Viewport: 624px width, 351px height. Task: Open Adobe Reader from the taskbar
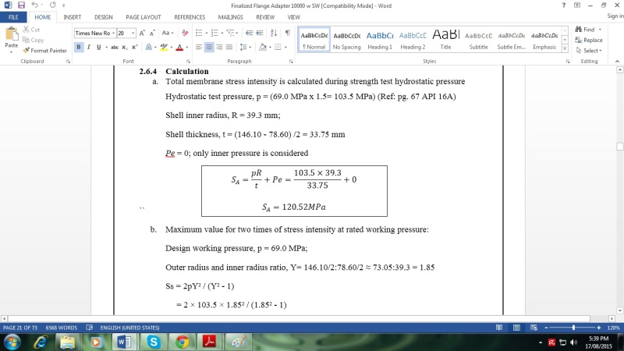coord(210,342)
